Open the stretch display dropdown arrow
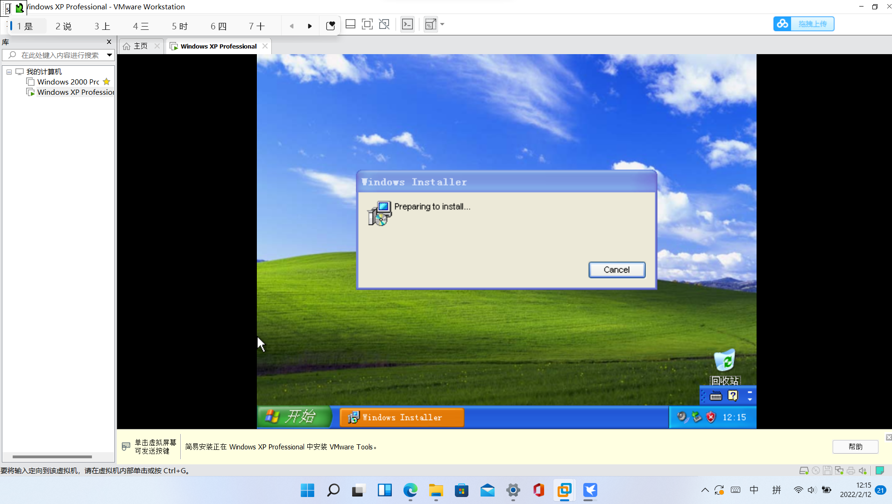This screenshot has width=892, height=504. click(442, 24)
